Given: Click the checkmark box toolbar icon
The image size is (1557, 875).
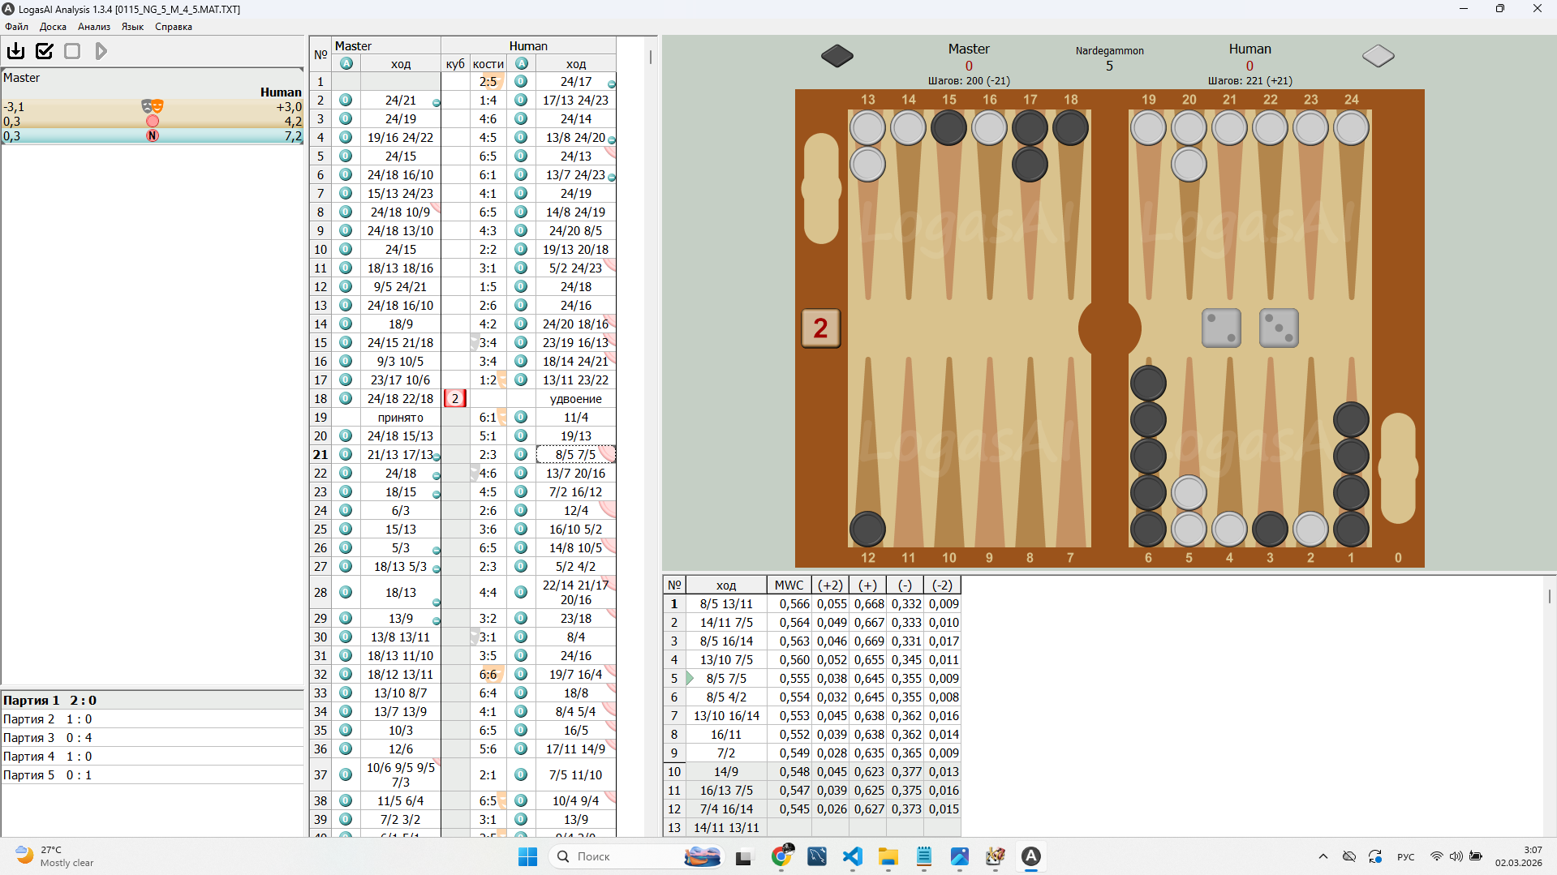Looking at the screenshot, I should point(45,51).
